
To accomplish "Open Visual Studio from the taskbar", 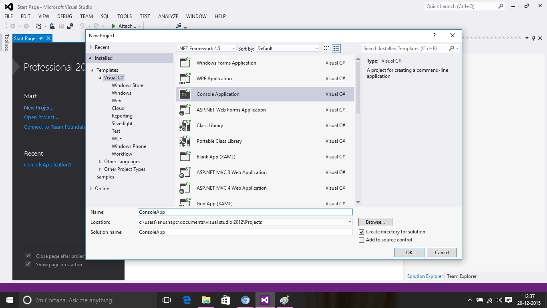I will 265,300.
